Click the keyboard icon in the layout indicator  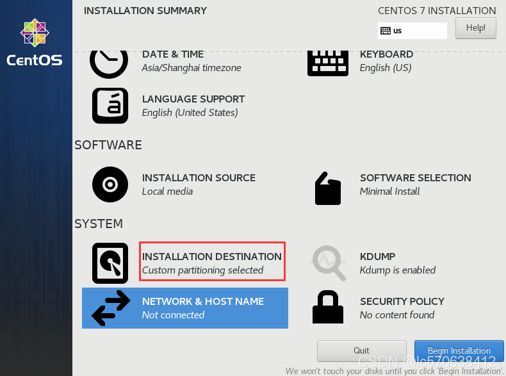tap(386, 31)
